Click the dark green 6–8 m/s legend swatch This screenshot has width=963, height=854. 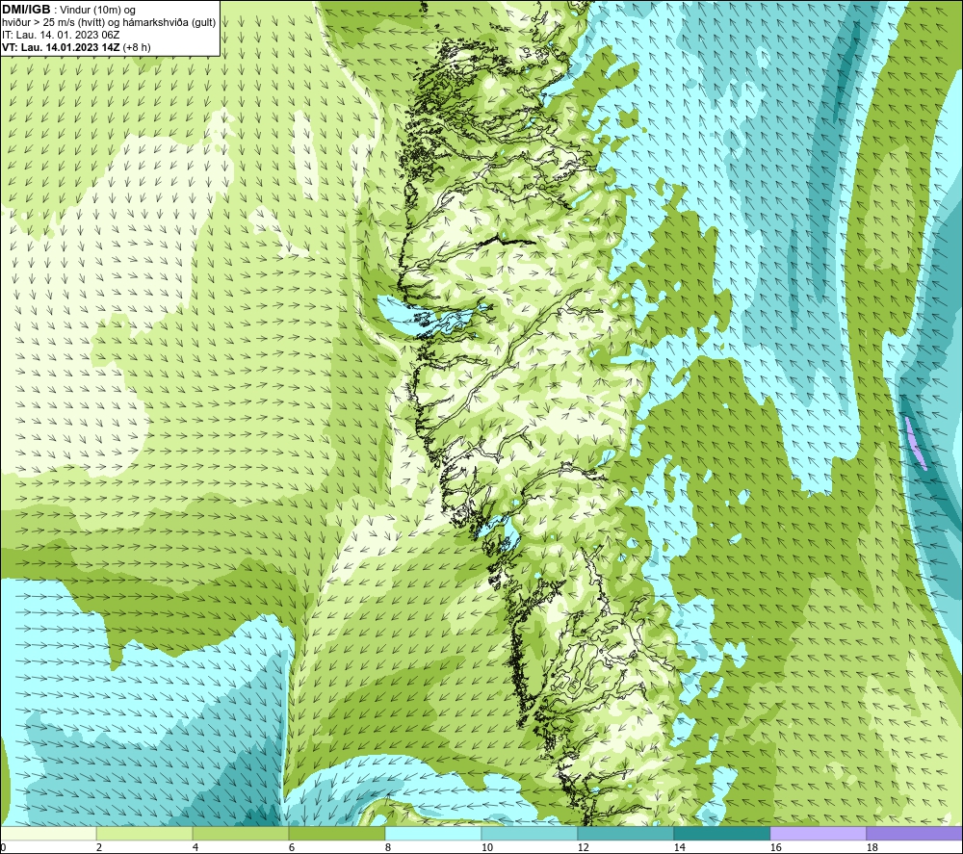[337, 834]
